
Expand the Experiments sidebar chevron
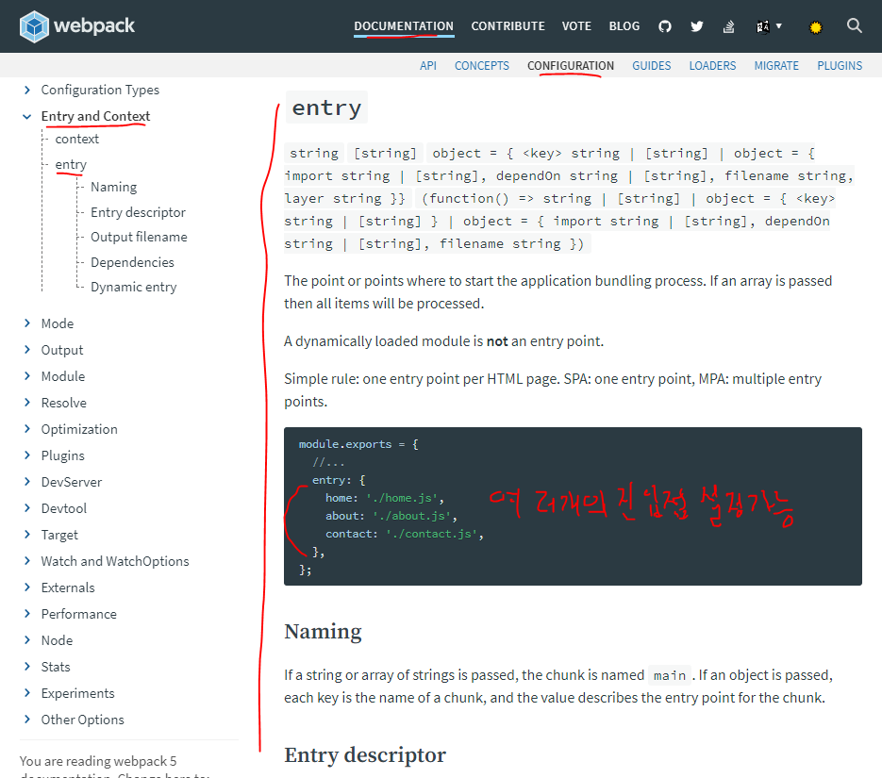(x=27, y=692)
